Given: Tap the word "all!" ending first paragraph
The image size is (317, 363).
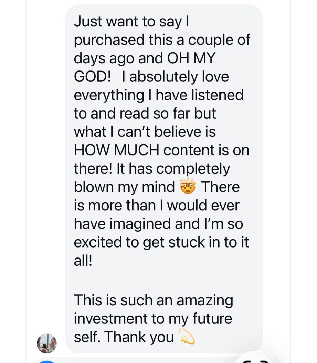Looking at the screenshot, I should [x=83, y=261].
